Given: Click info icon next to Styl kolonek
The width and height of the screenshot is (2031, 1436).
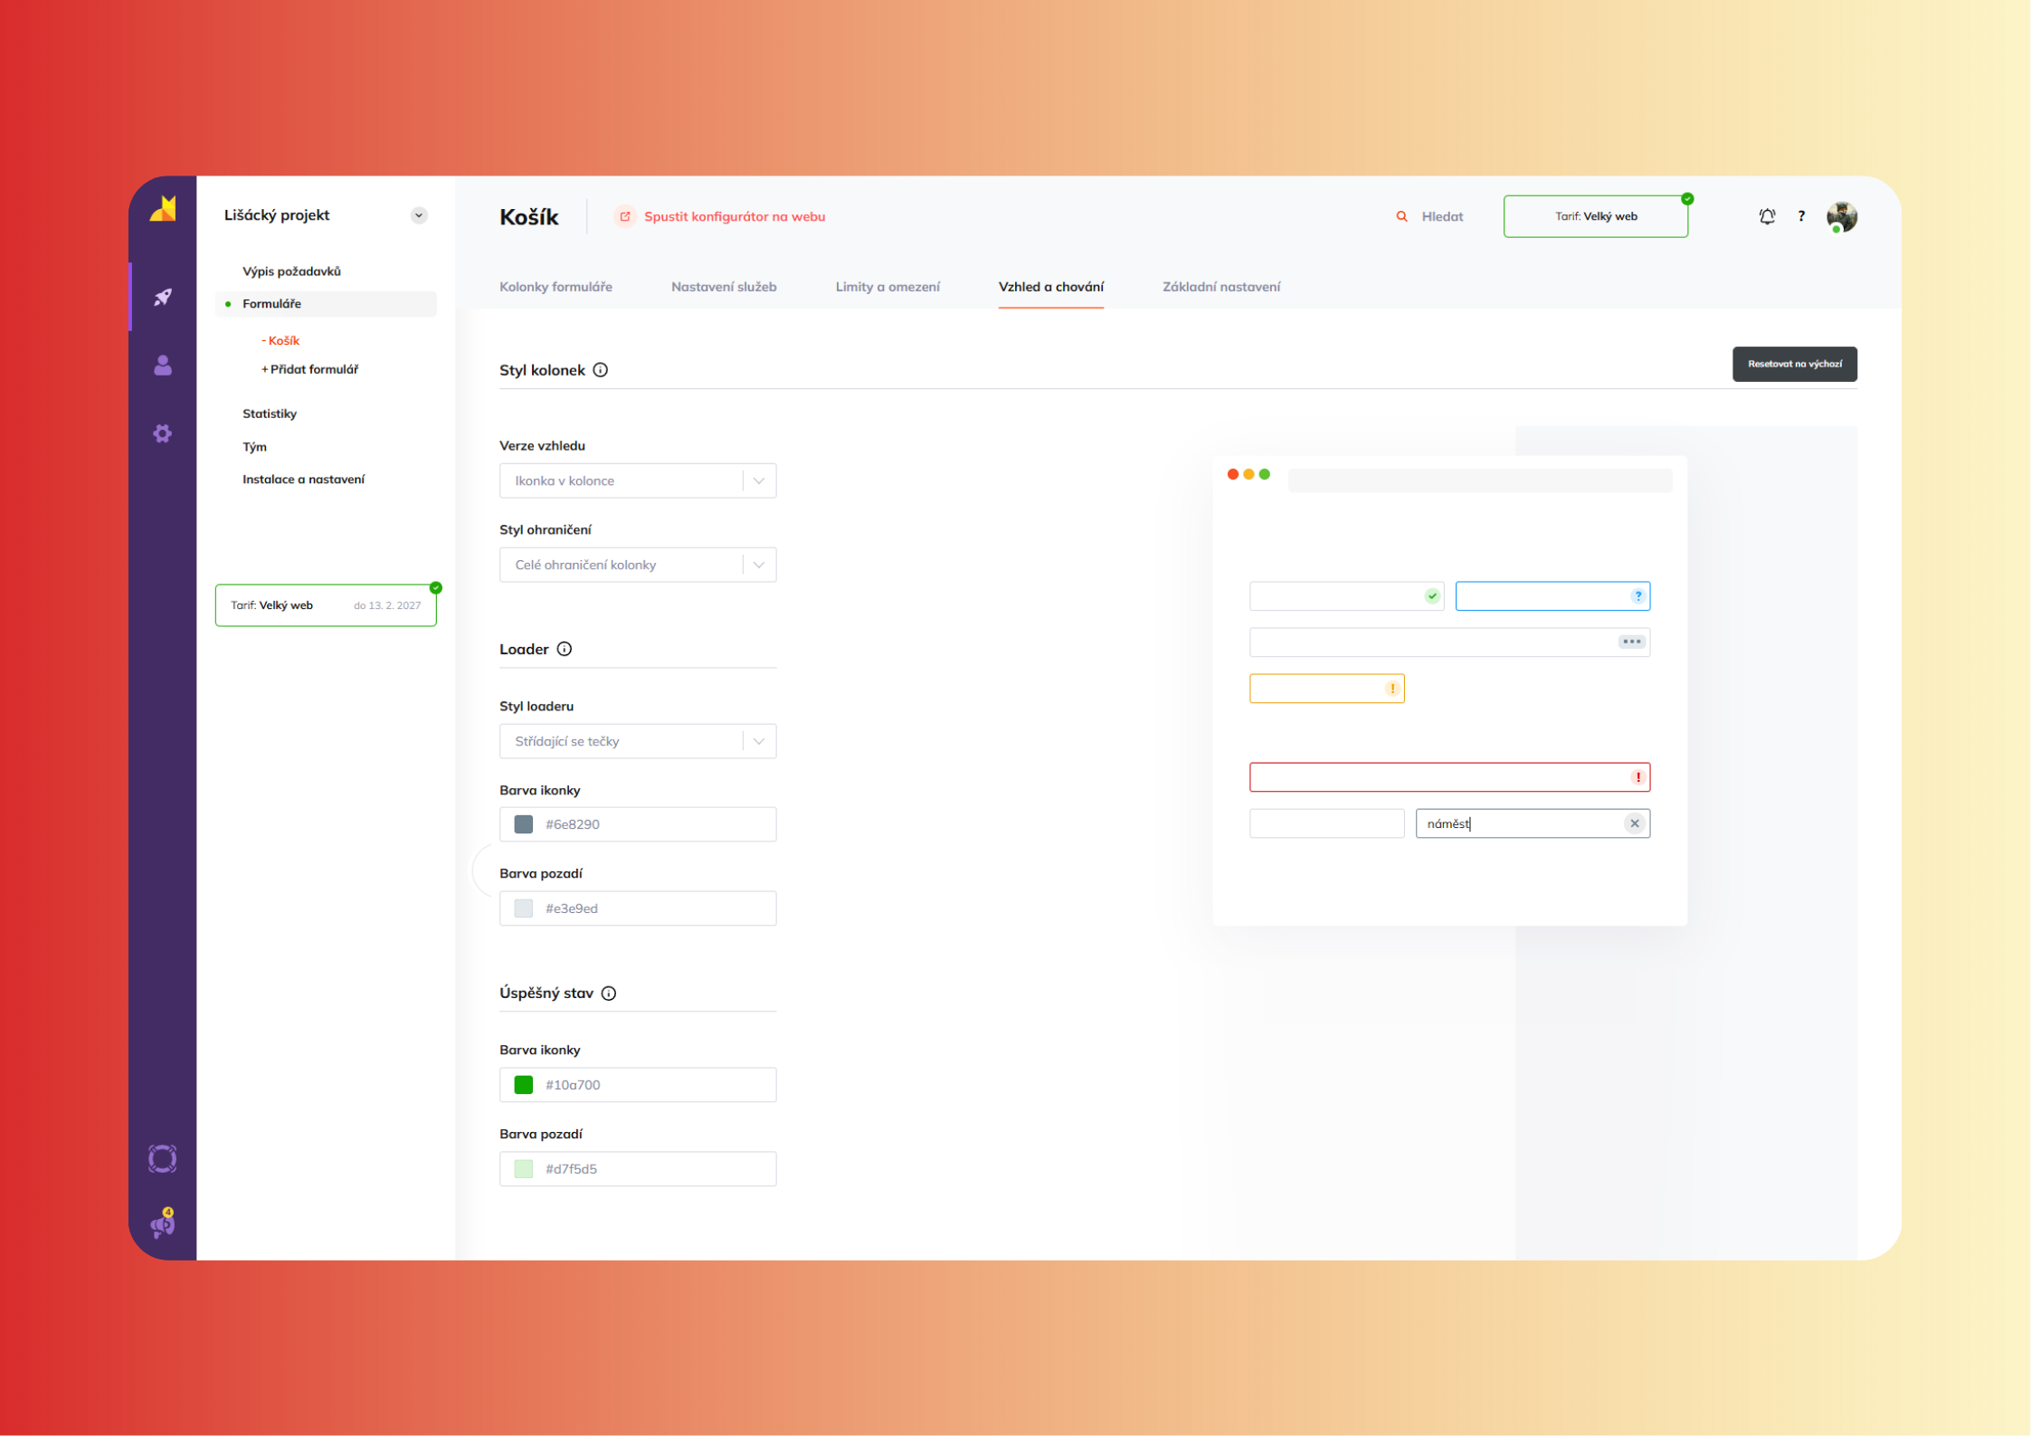Looking at the screenshot, I should click(601, 370).
